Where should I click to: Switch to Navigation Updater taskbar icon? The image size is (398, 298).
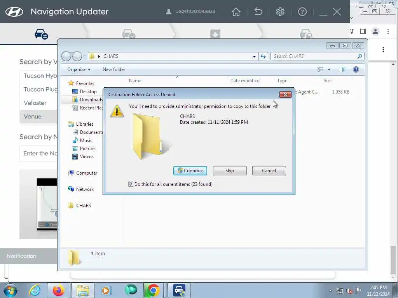pos(179,290)
